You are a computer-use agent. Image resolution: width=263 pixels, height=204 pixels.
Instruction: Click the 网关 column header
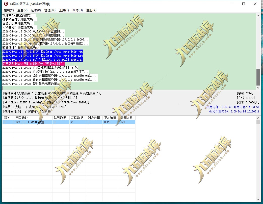click(x=8, y=118)
